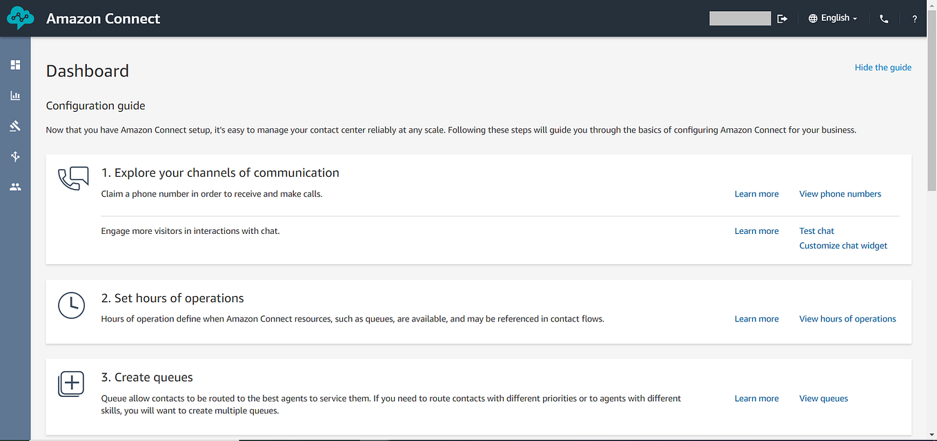Open Test chat

(x=816, y=231)
